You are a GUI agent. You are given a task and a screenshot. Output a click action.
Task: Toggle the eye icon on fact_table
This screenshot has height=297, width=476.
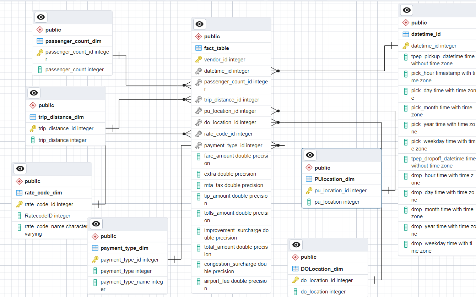pos(199,24)
